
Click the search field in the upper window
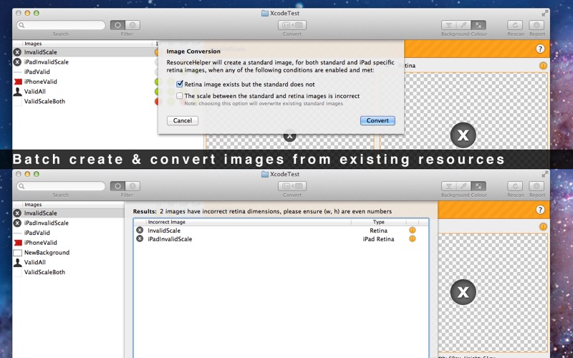64,25
